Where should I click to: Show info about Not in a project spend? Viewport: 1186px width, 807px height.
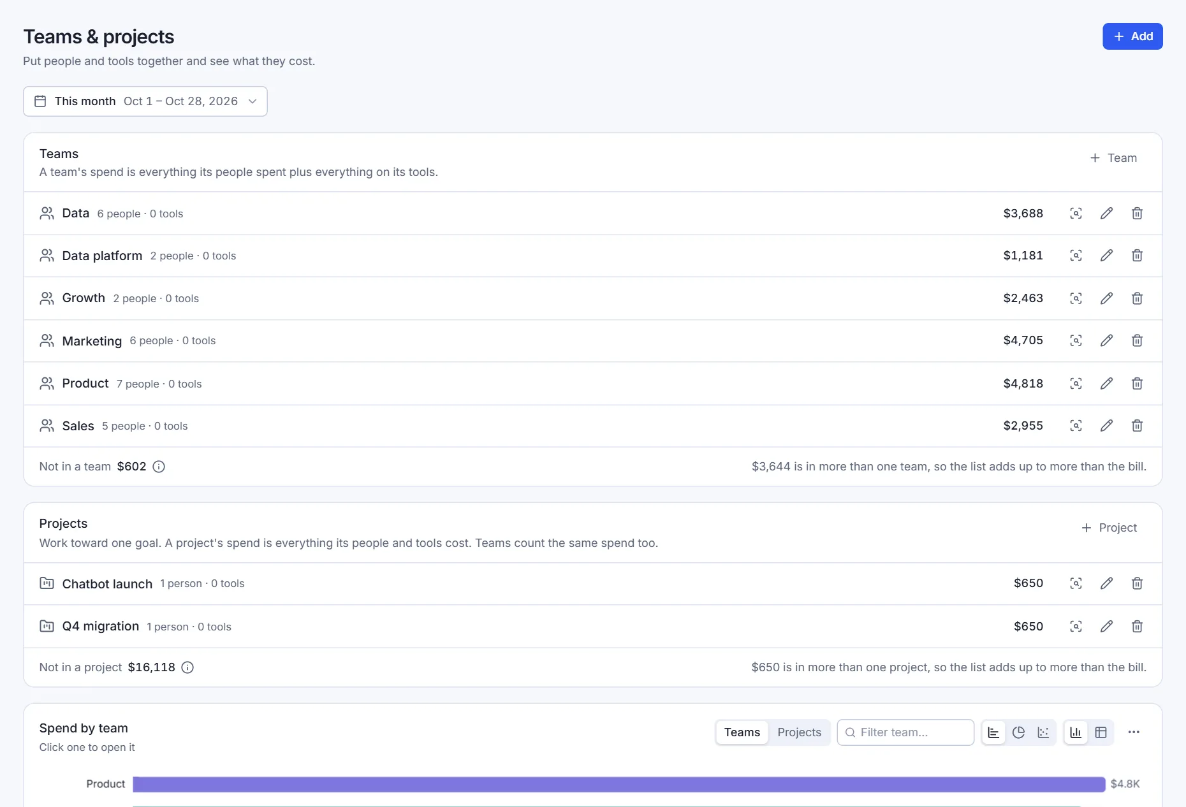point(187,667)
